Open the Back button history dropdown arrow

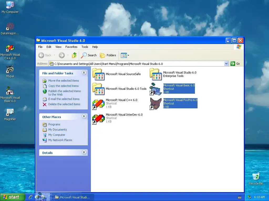(x=54, y=55)
